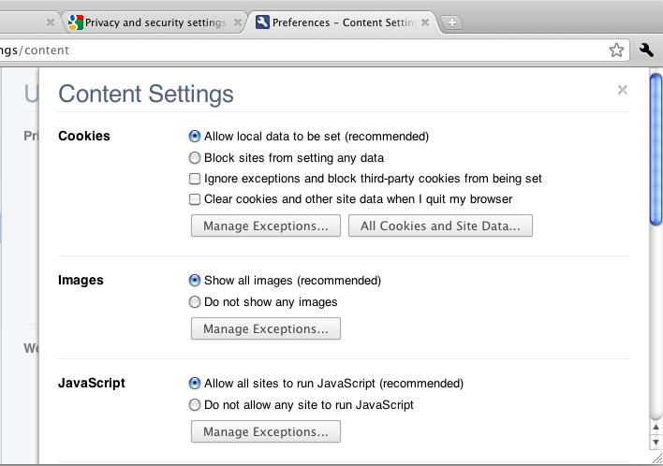Close the leftmost partially hidden tab

tap(51, 22)
